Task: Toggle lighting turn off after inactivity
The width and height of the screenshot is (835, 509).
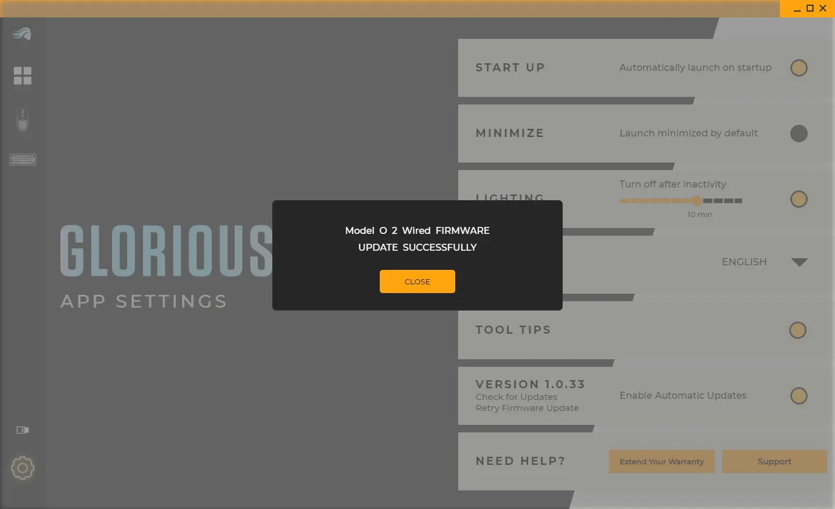Action: click(799, 199)
